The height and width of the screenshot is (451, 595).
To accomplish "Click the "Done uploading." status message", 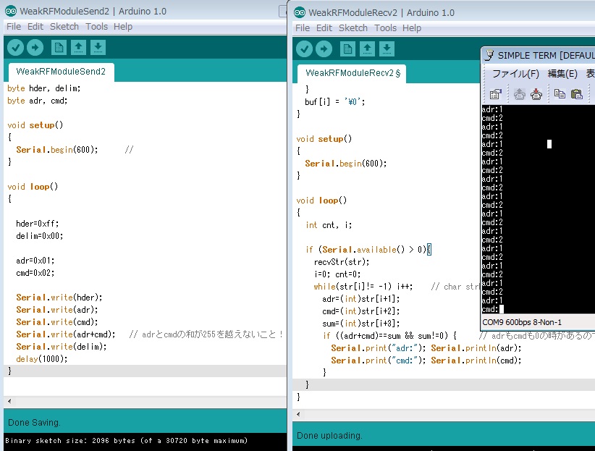I will tap(329, 435).
